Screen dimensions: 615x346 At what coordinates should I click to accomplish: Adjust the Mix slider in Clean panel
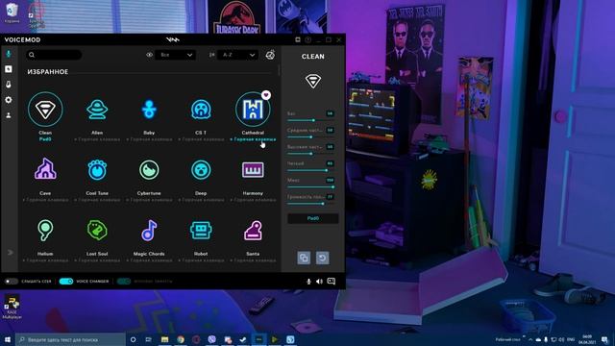(310, 186)
